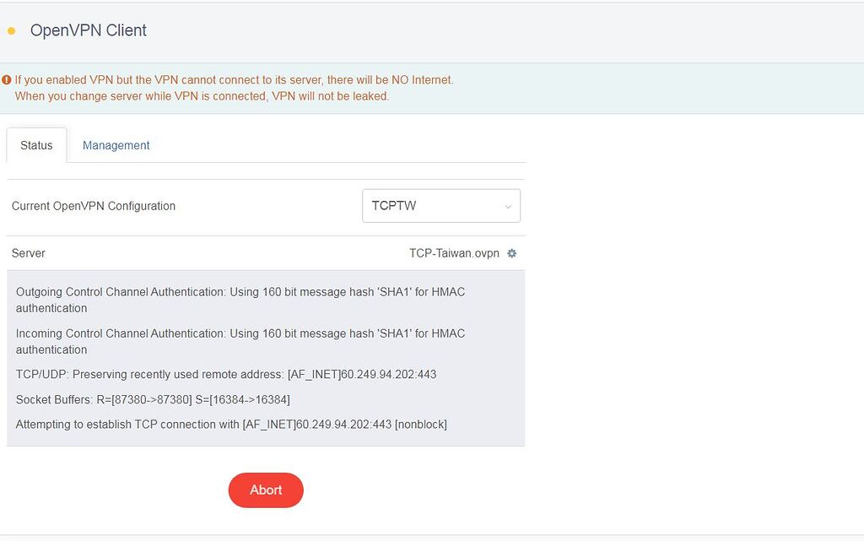Click the TCP-Taiwan.ovpn server name
Viewport: 864px width, 541px height.
pyautogui.click(x=453, y=253)
